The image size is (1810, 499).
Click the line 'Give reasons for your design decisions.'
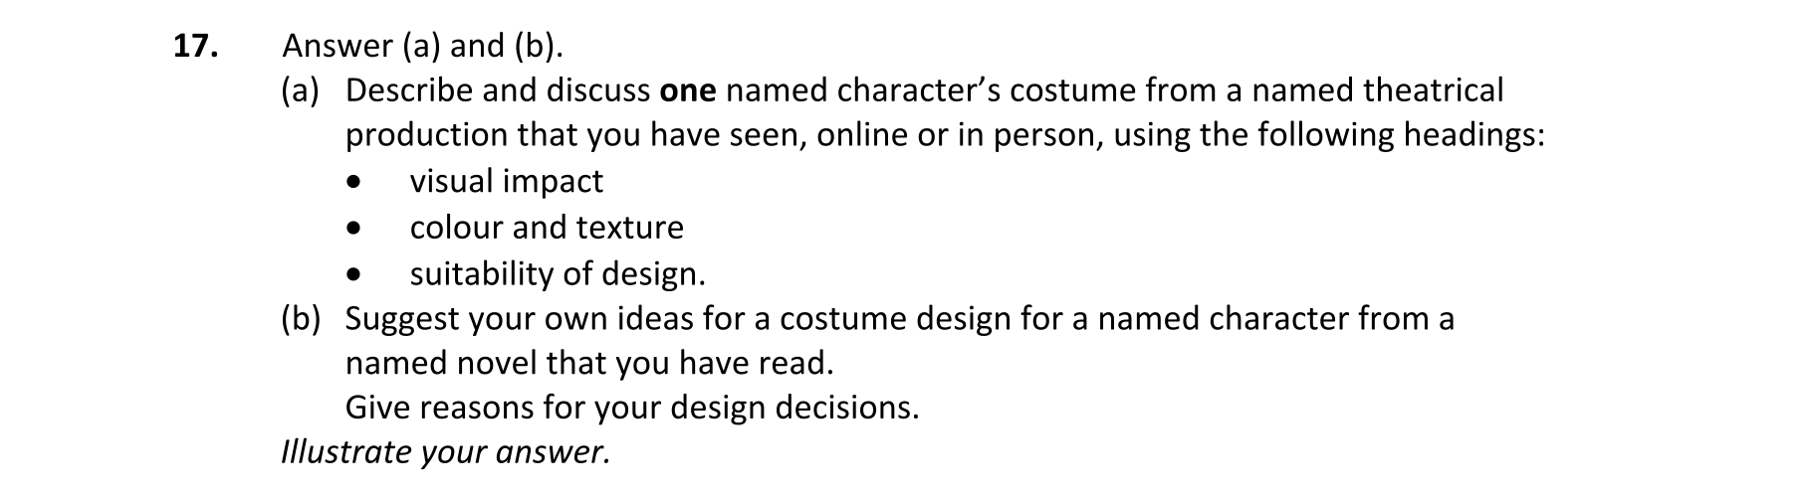click(x=632, y=409)
